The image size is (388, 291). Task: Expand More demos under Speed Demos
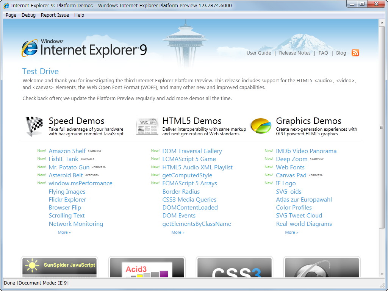coord(64,232)
